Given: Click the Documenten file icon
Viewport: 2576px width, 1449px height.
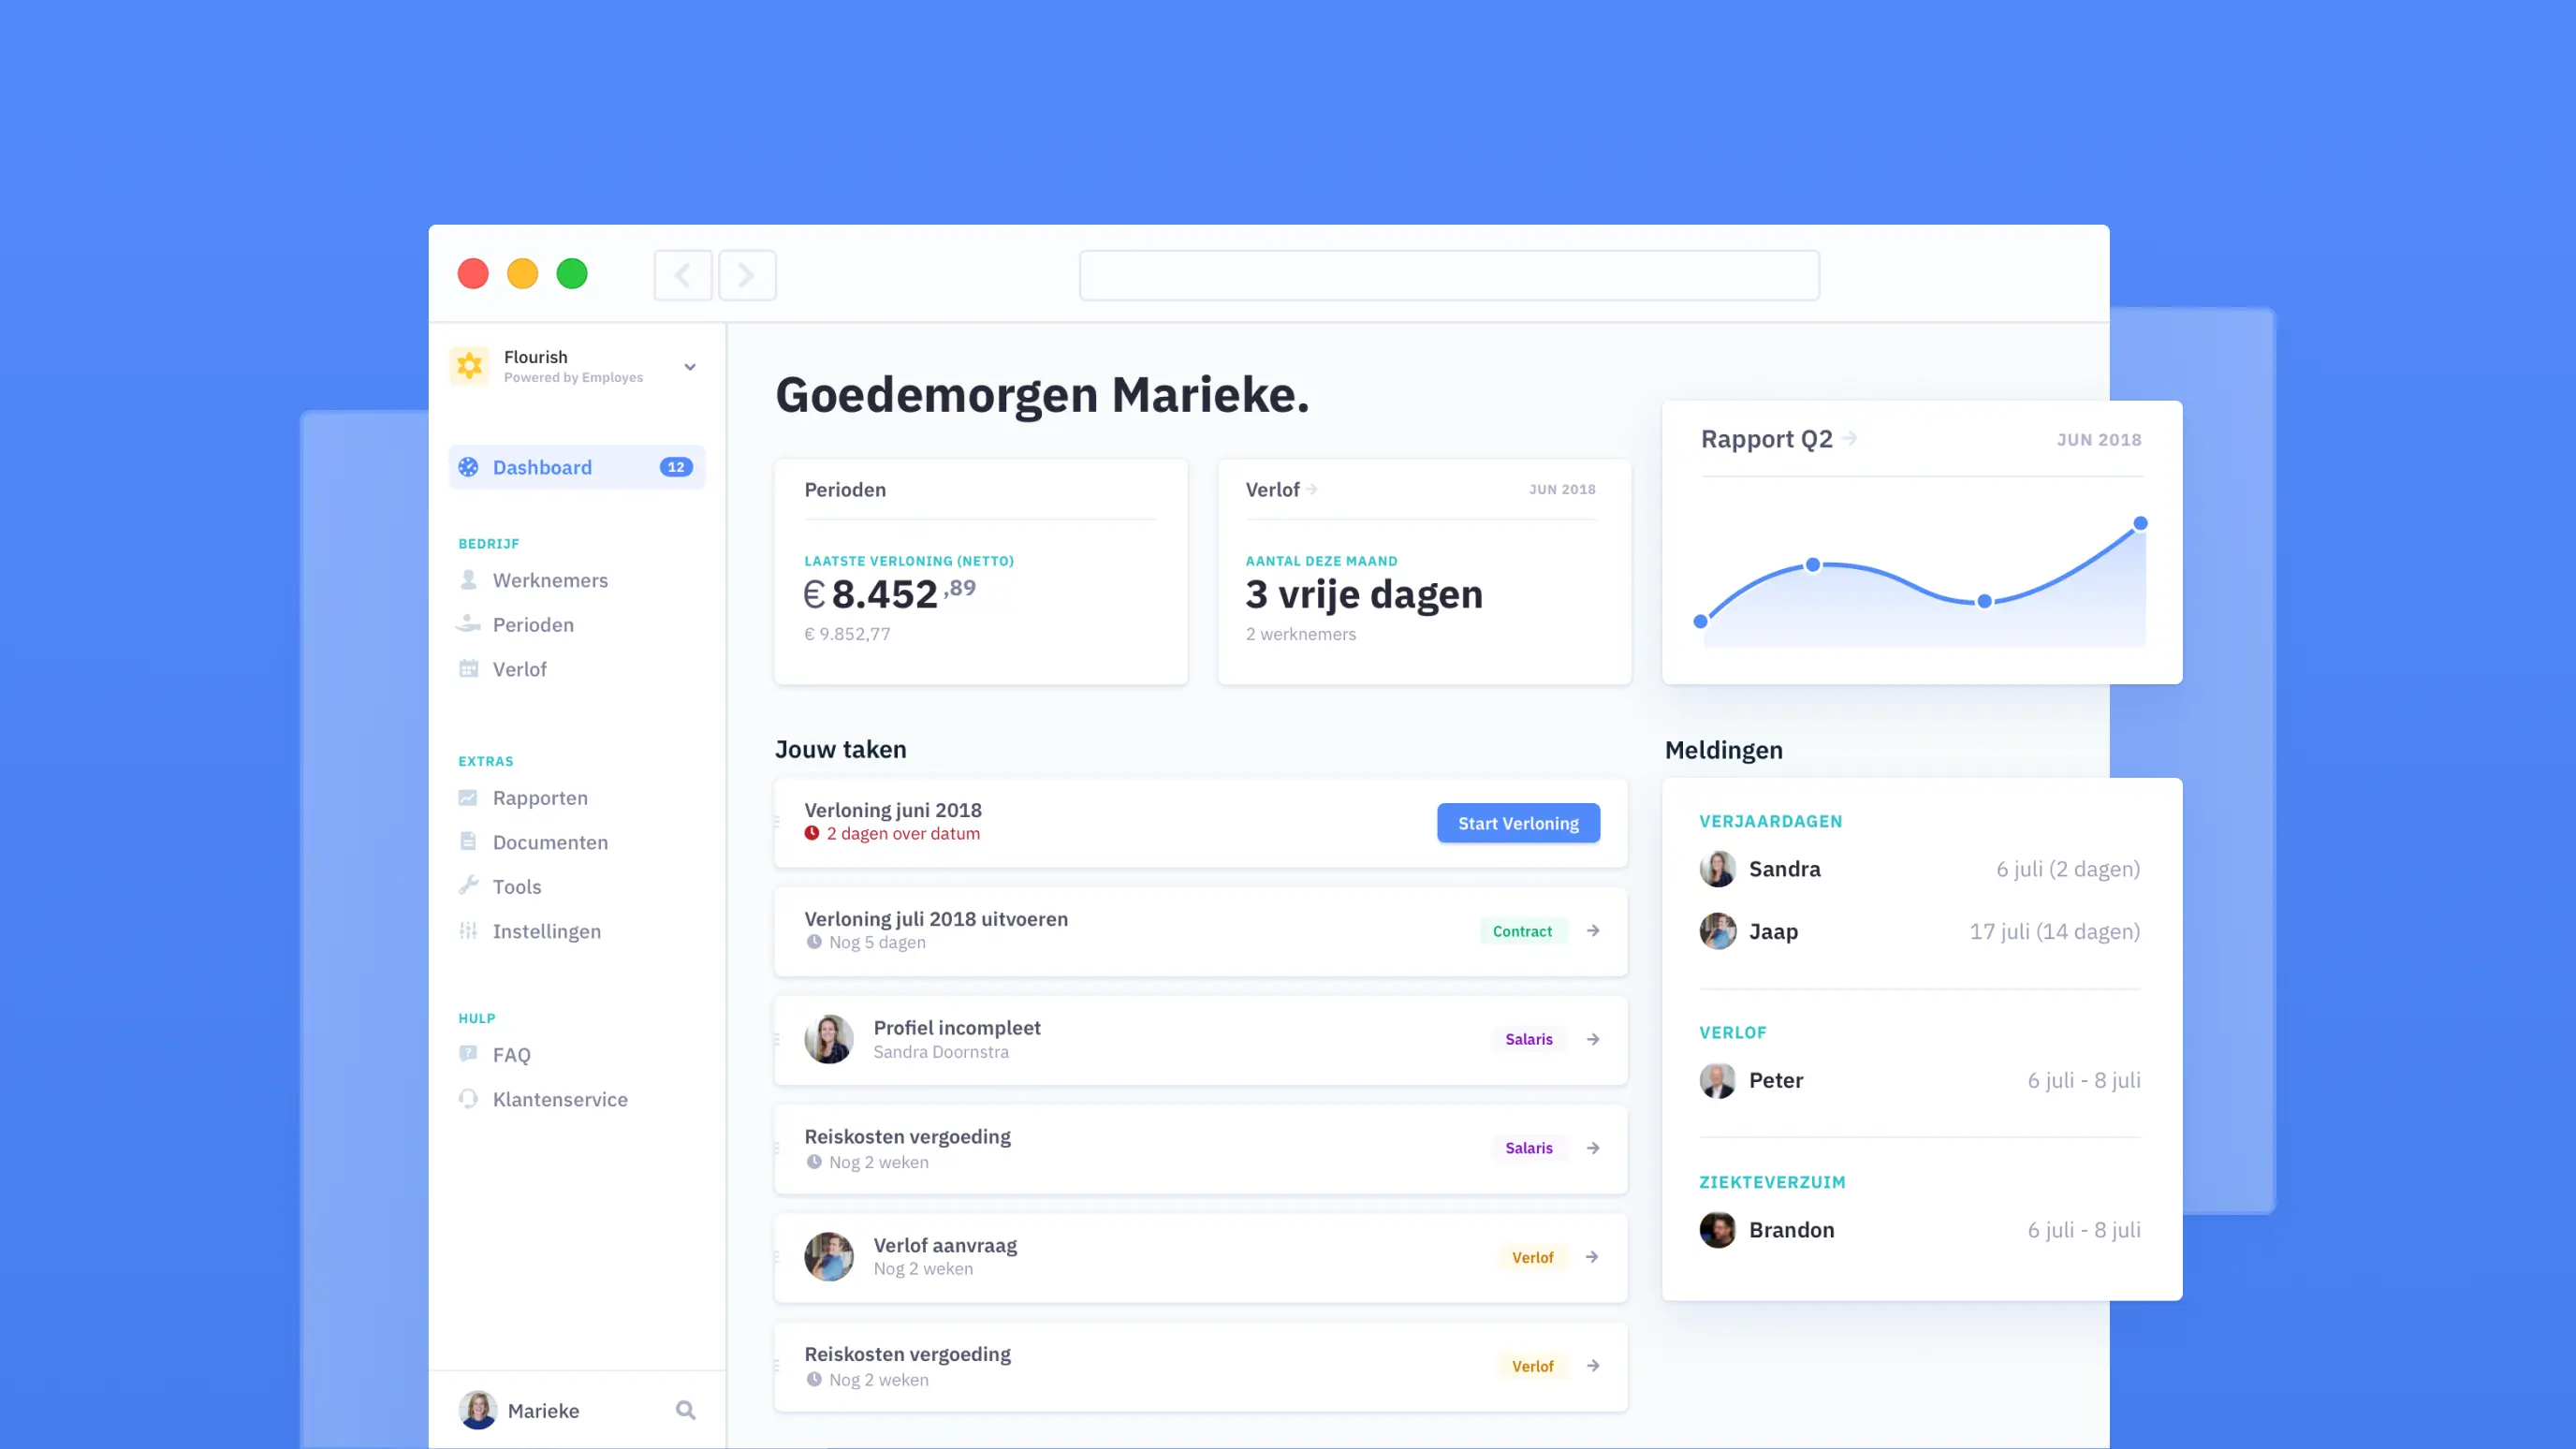Looking at the screenshot, I should 468,841.
